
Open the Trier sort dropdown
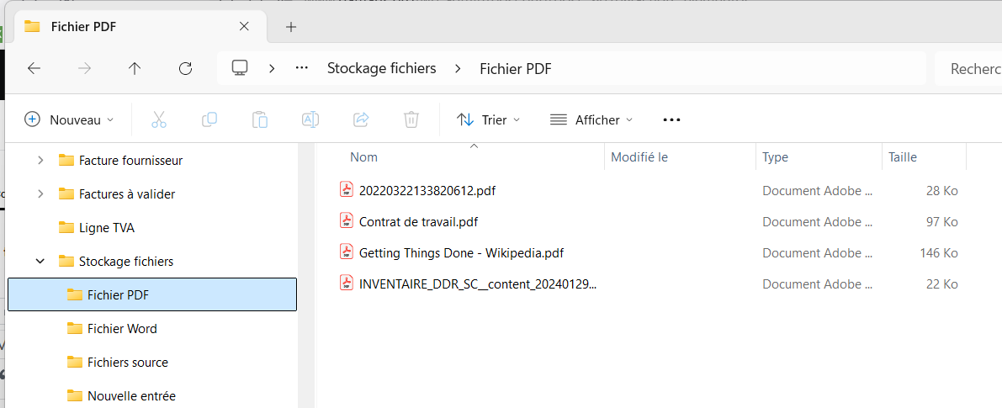pyautogui.click(x=488, y=119)
